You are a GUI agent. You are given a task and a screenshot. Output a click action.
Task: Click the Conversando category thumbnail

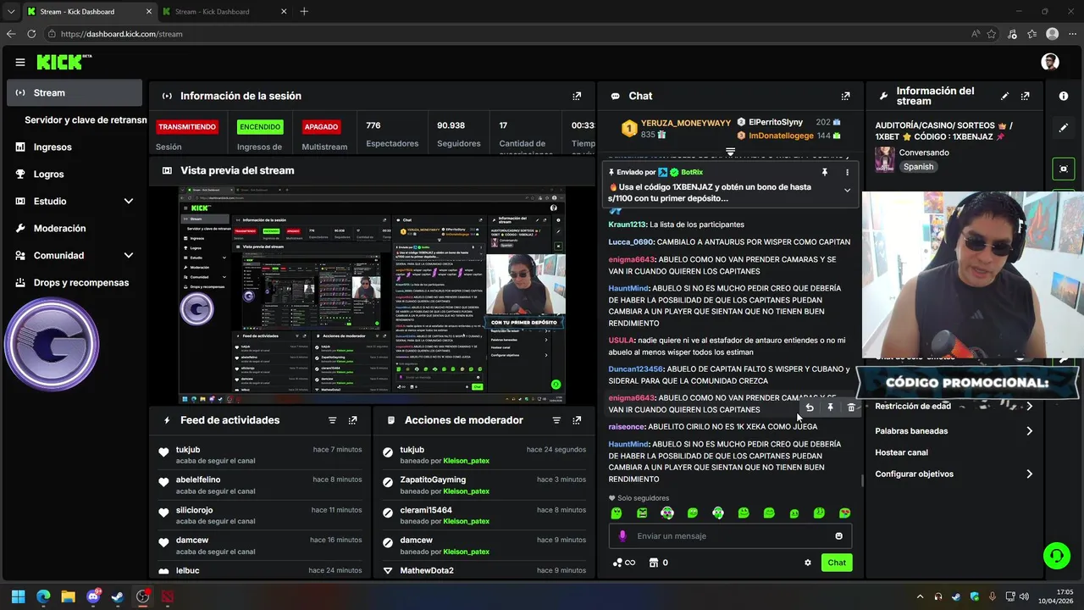pos(884,159)
